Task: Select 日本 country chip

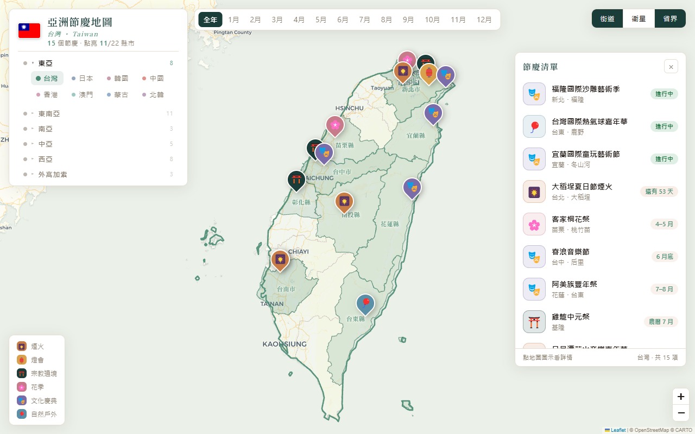Action: click(x=82, y=78)
